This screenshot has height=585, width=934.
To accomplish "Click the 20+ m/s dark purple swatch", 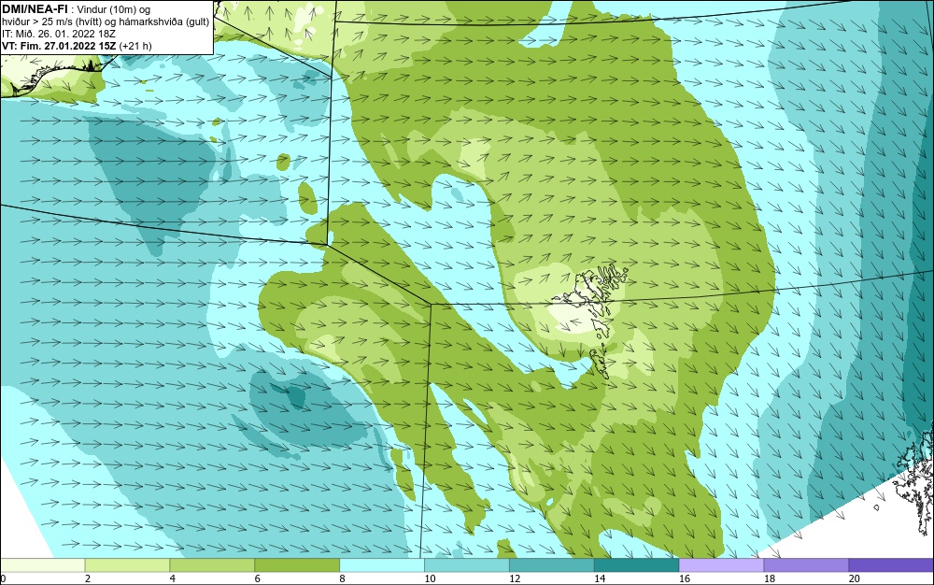I will pos(891,564).
